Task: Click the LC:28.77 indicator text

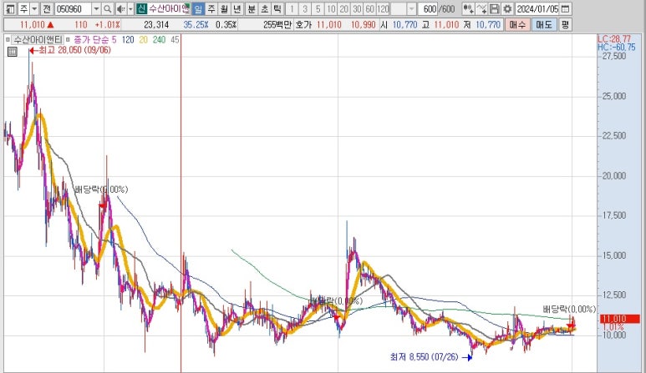Action: click(x=614, y=39)
